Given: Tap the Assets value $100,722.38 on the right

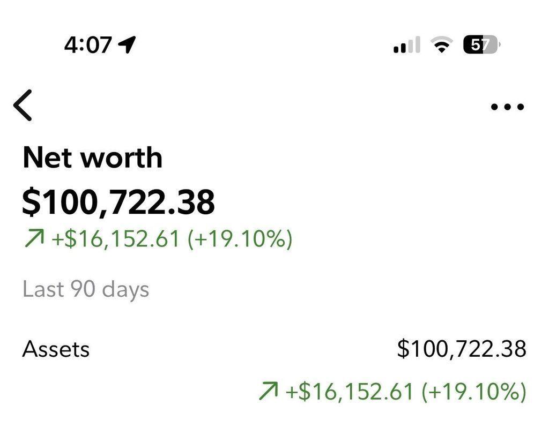Looking at the screenshot, I should pyautogui.click(x=461, y=349).
